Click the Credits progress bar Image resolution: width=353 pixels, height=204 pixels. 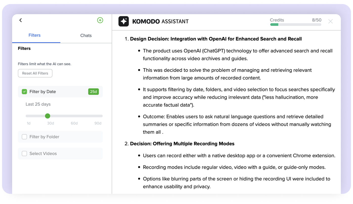point(296,25)
